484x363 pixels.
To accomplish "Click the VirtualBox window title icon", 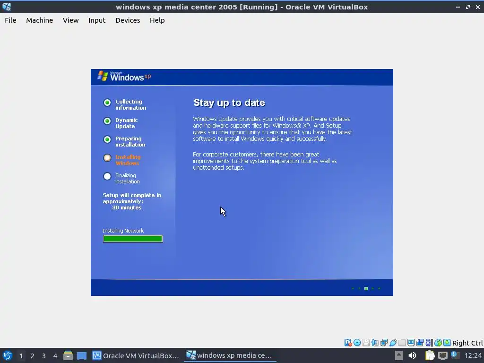I will (x=7, y=7).
